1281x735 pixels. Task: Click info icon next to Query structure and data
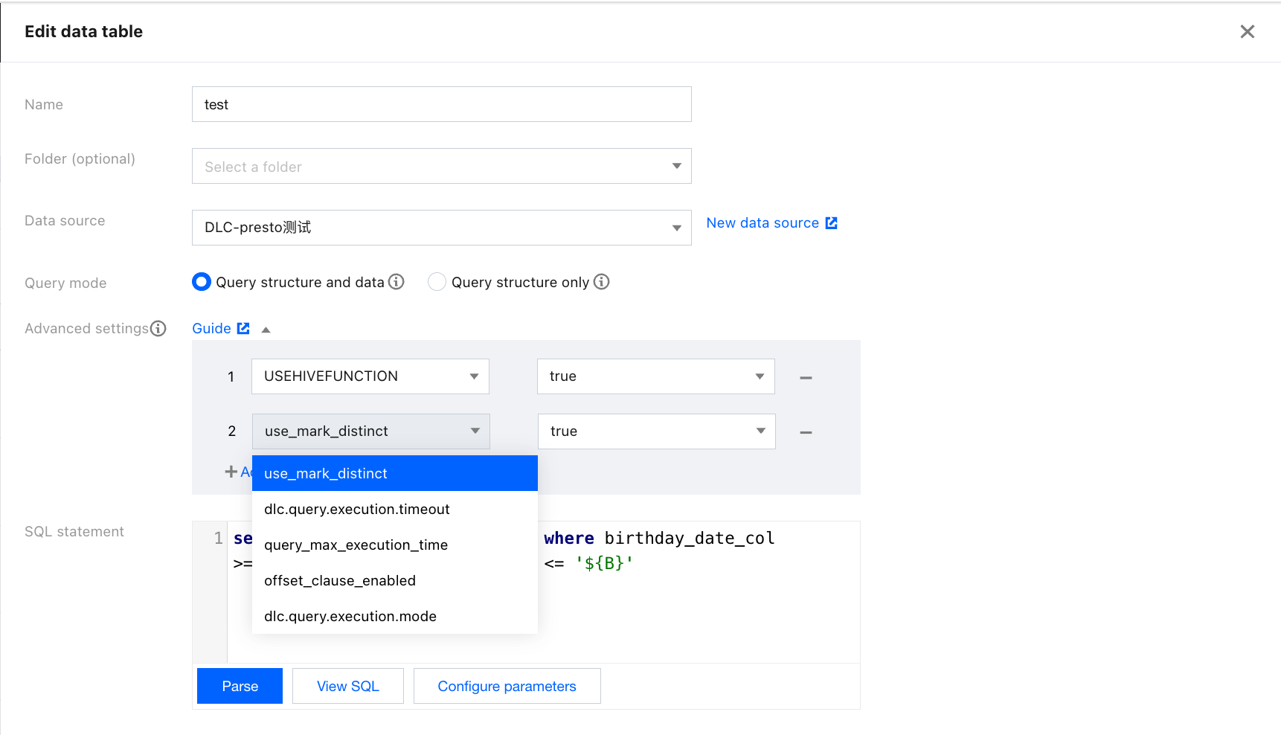[x=396, y=282]
